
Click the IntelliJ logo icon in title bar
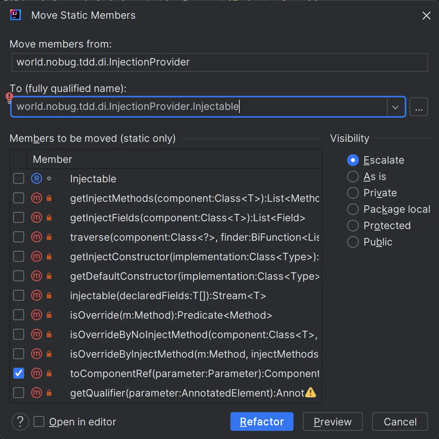[15, 15]
